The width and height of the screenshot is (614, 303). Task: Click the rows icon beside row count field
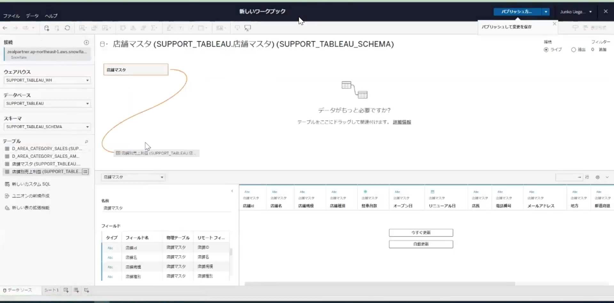[x=587, y=177]
